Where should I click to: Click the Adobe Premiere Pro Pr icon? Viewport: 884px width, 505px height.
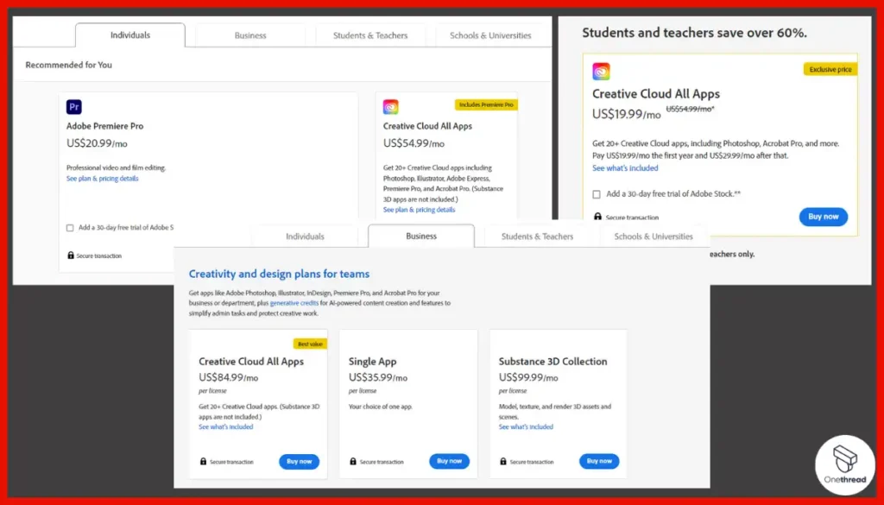74,106
